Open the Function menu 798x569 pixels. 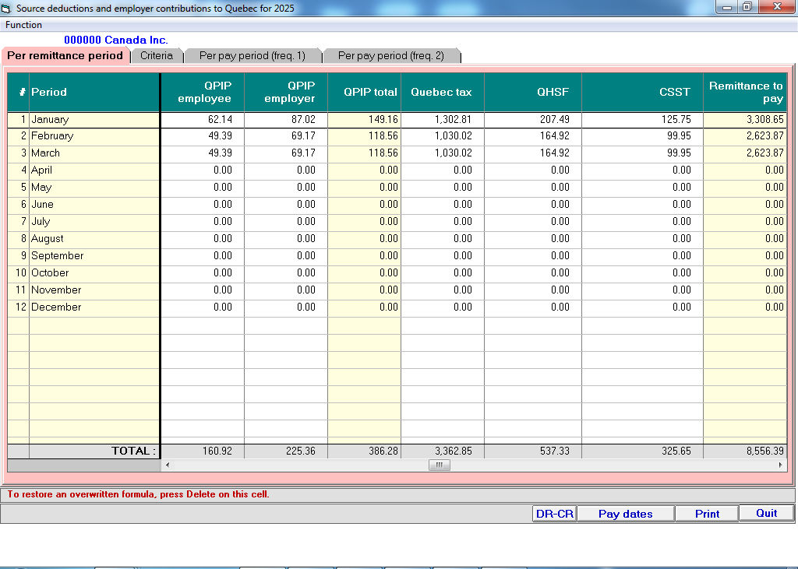click(x=23, y=25)
